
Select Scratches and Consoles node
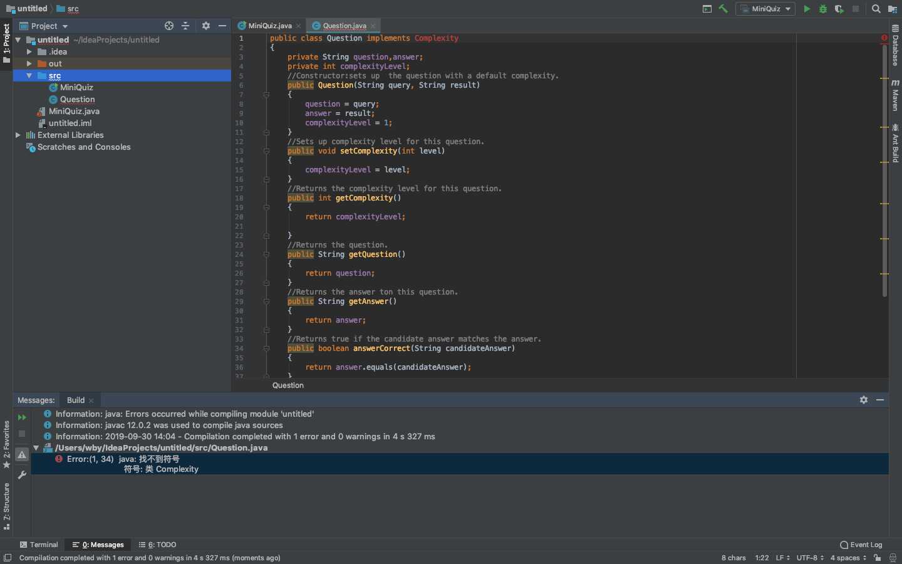78,147
